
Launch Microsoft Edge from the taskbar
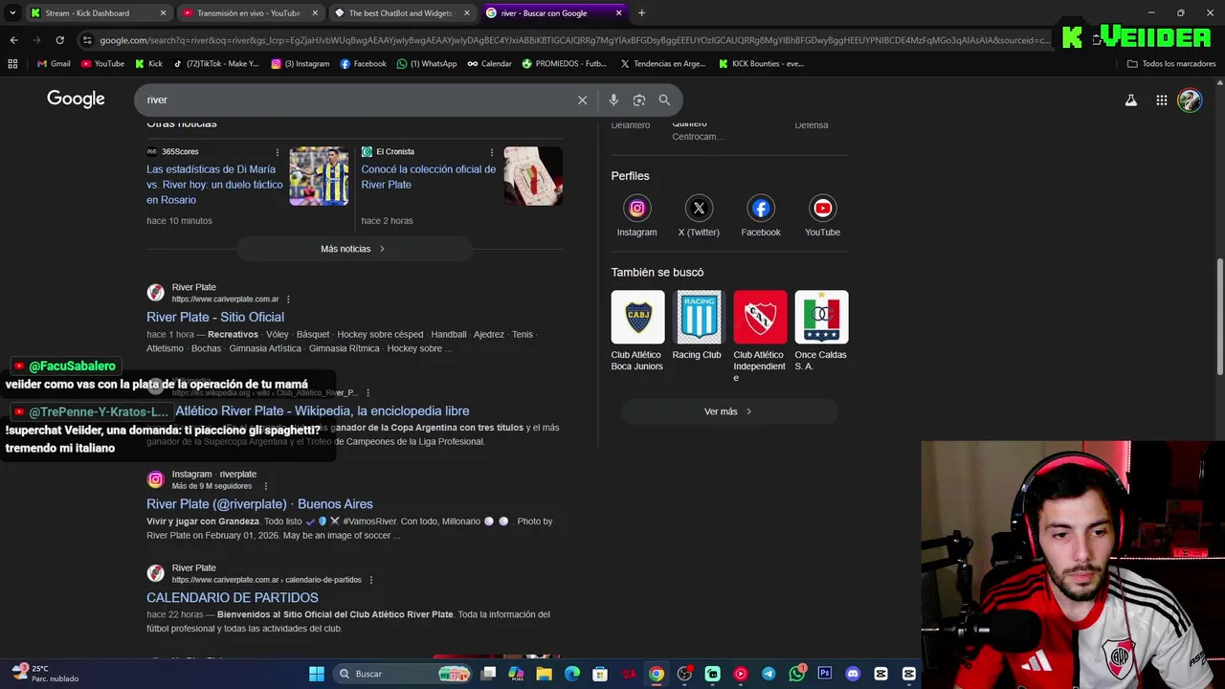coord(571,674)
